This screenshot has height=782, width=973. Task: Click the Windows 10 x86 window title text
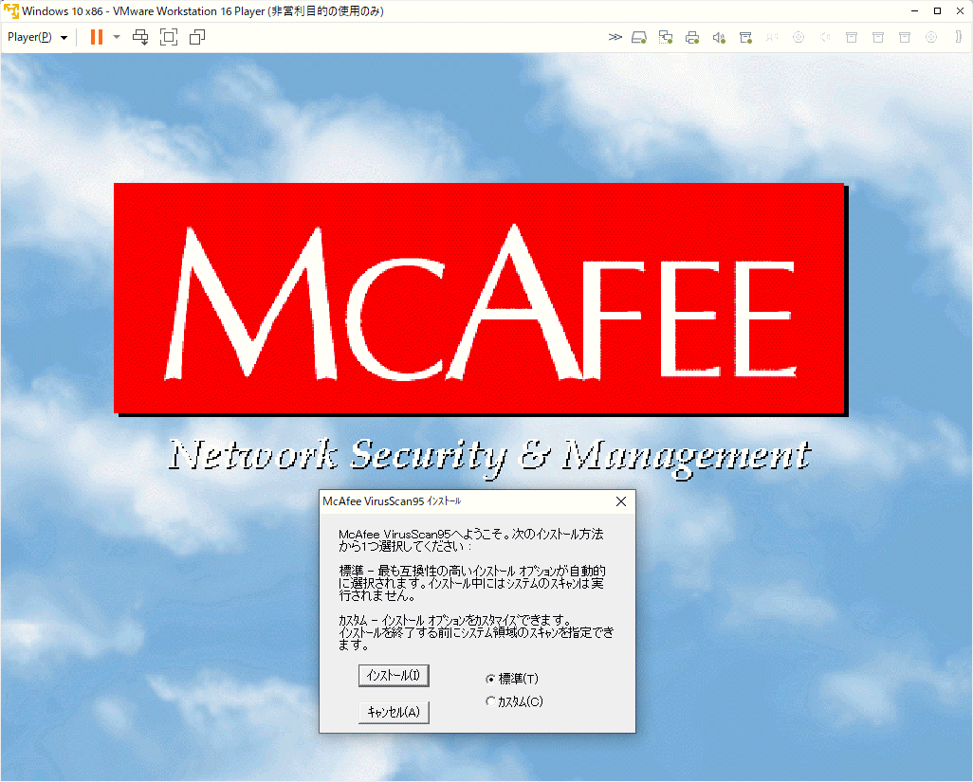point(203,11)
